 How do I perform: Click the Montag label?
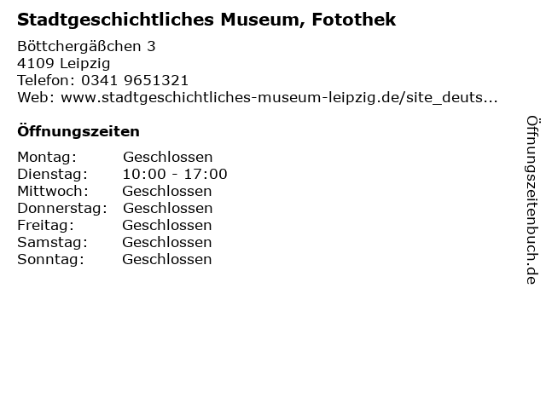point(47,157)
